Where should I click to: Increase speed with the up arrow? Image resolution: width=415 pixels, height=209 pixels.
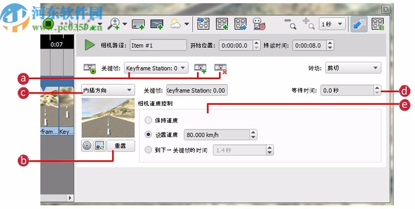253,132
